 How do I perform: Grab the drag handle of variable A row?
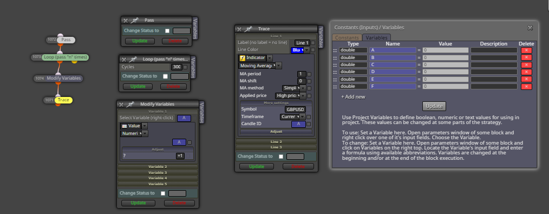[335, 50]
